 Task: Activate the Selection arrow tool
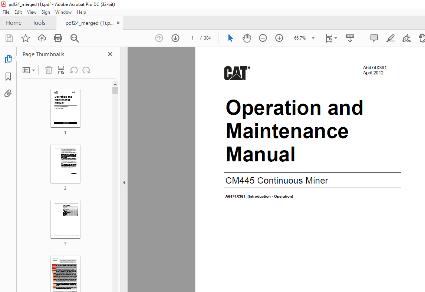pos(230,38)
